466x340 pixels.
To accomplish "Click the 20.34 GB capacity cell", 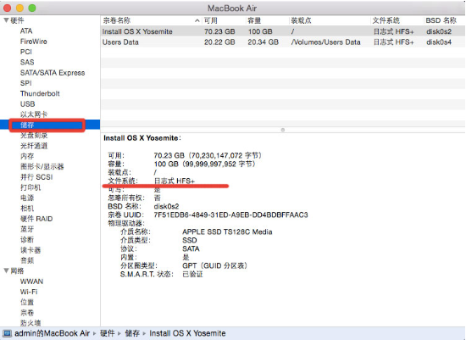I will coord(263,42).
